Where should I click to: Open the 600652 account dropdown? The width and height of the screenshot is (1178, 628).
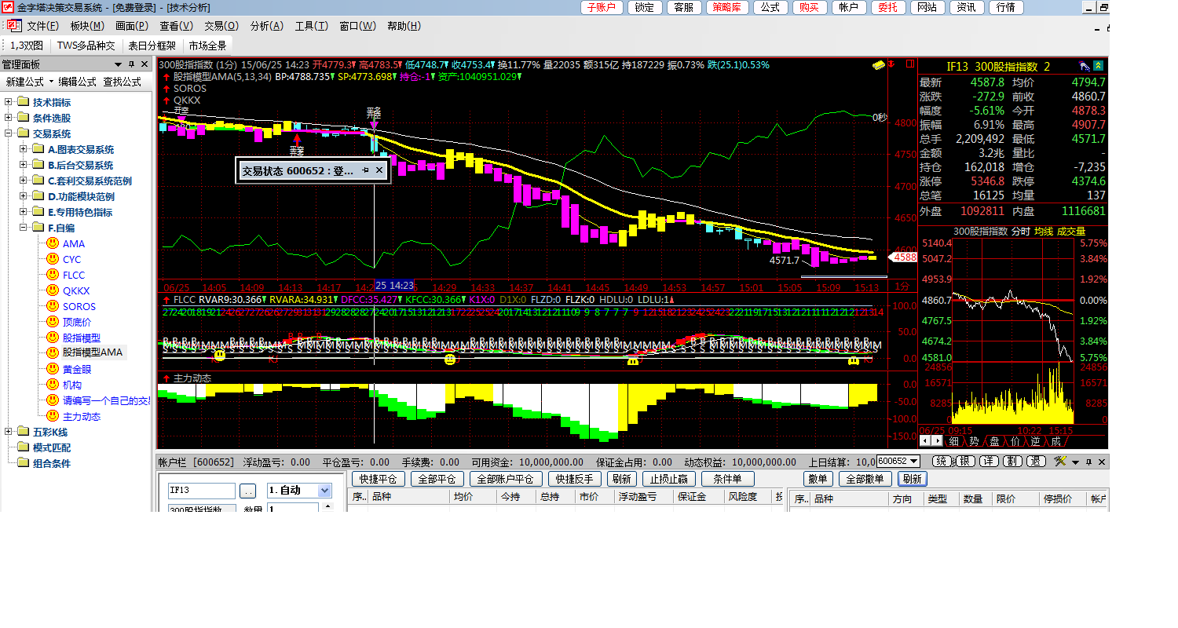[913, 462]
